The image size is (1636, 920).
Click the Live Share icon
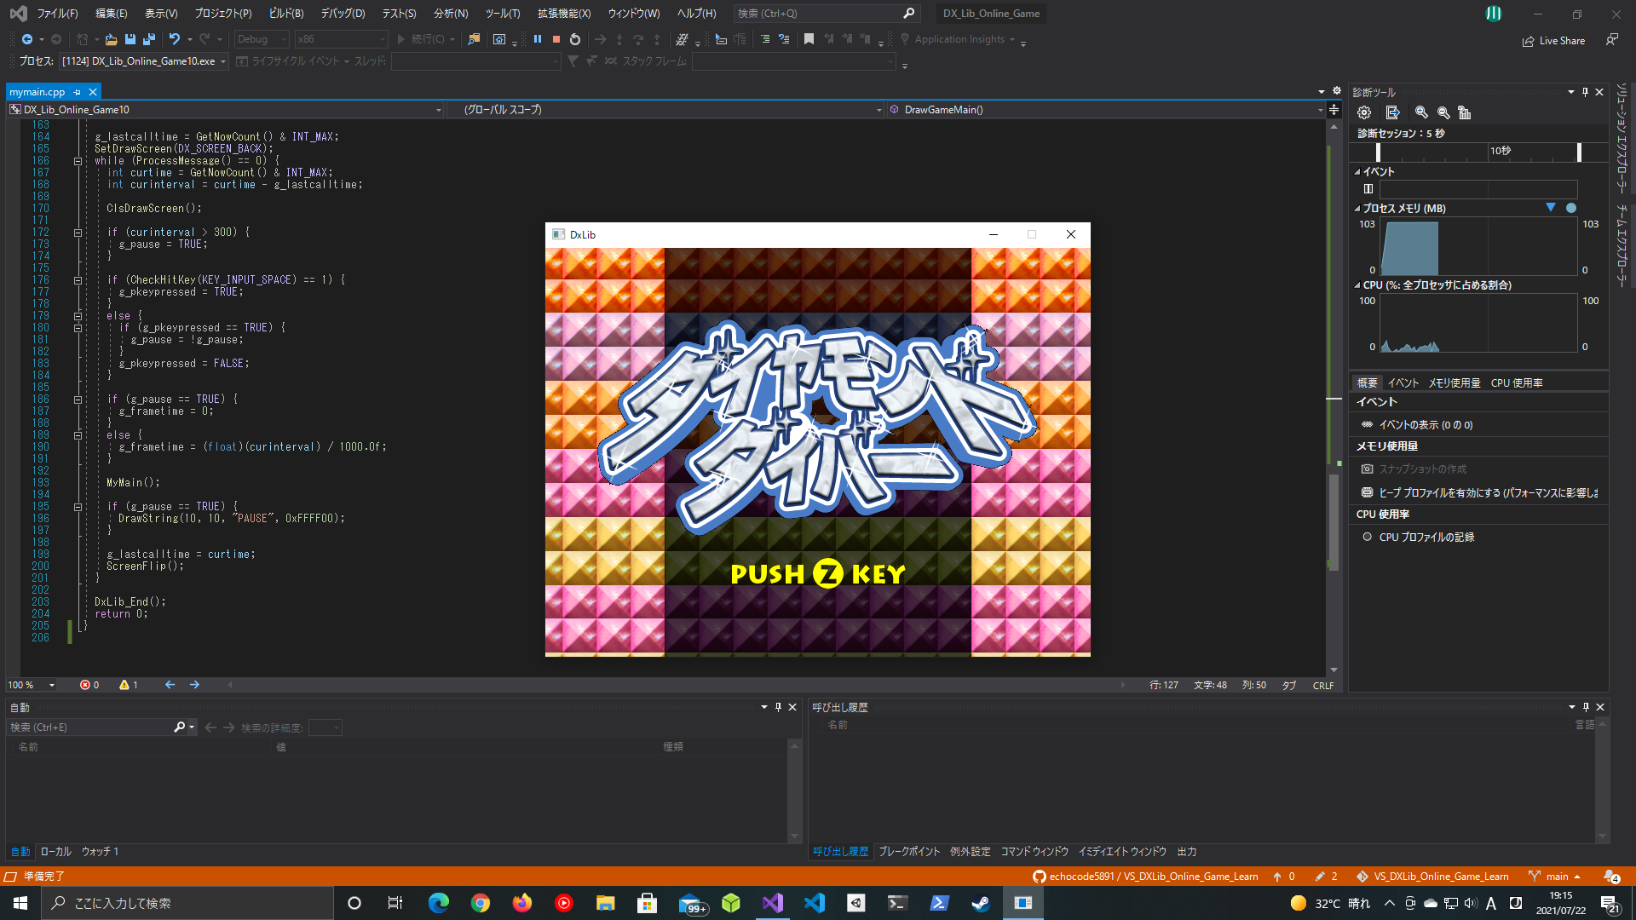click(x=1528, y=40)
